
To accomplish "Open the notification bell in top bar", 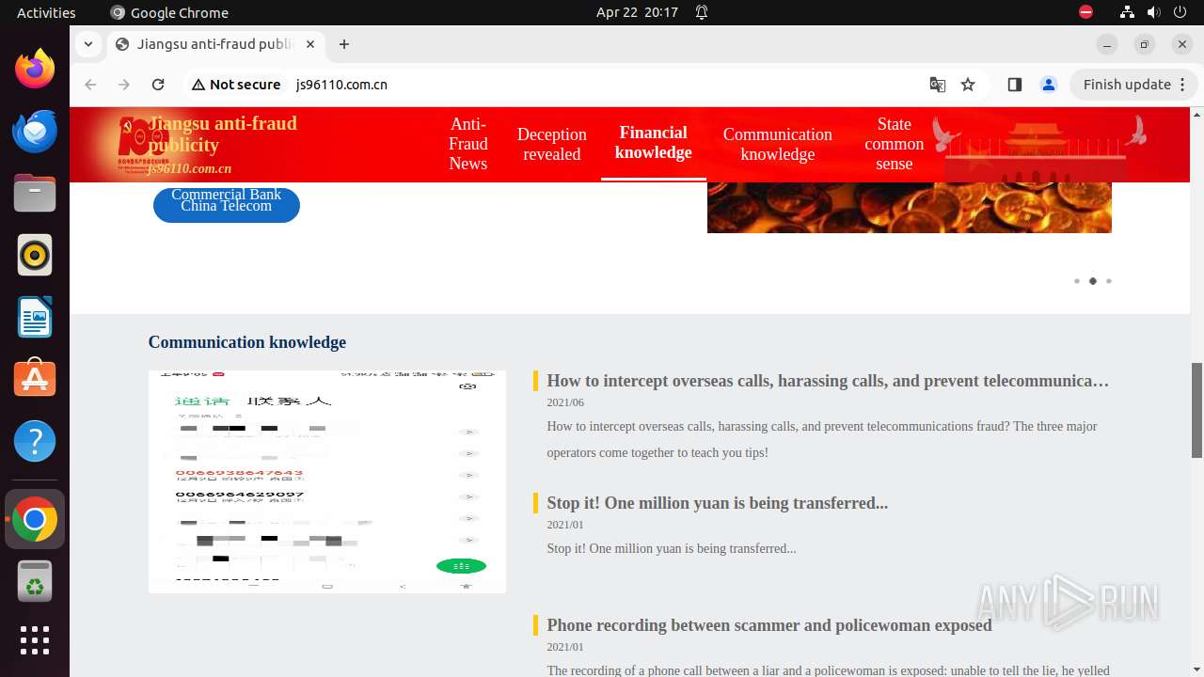I will point(702,12).
